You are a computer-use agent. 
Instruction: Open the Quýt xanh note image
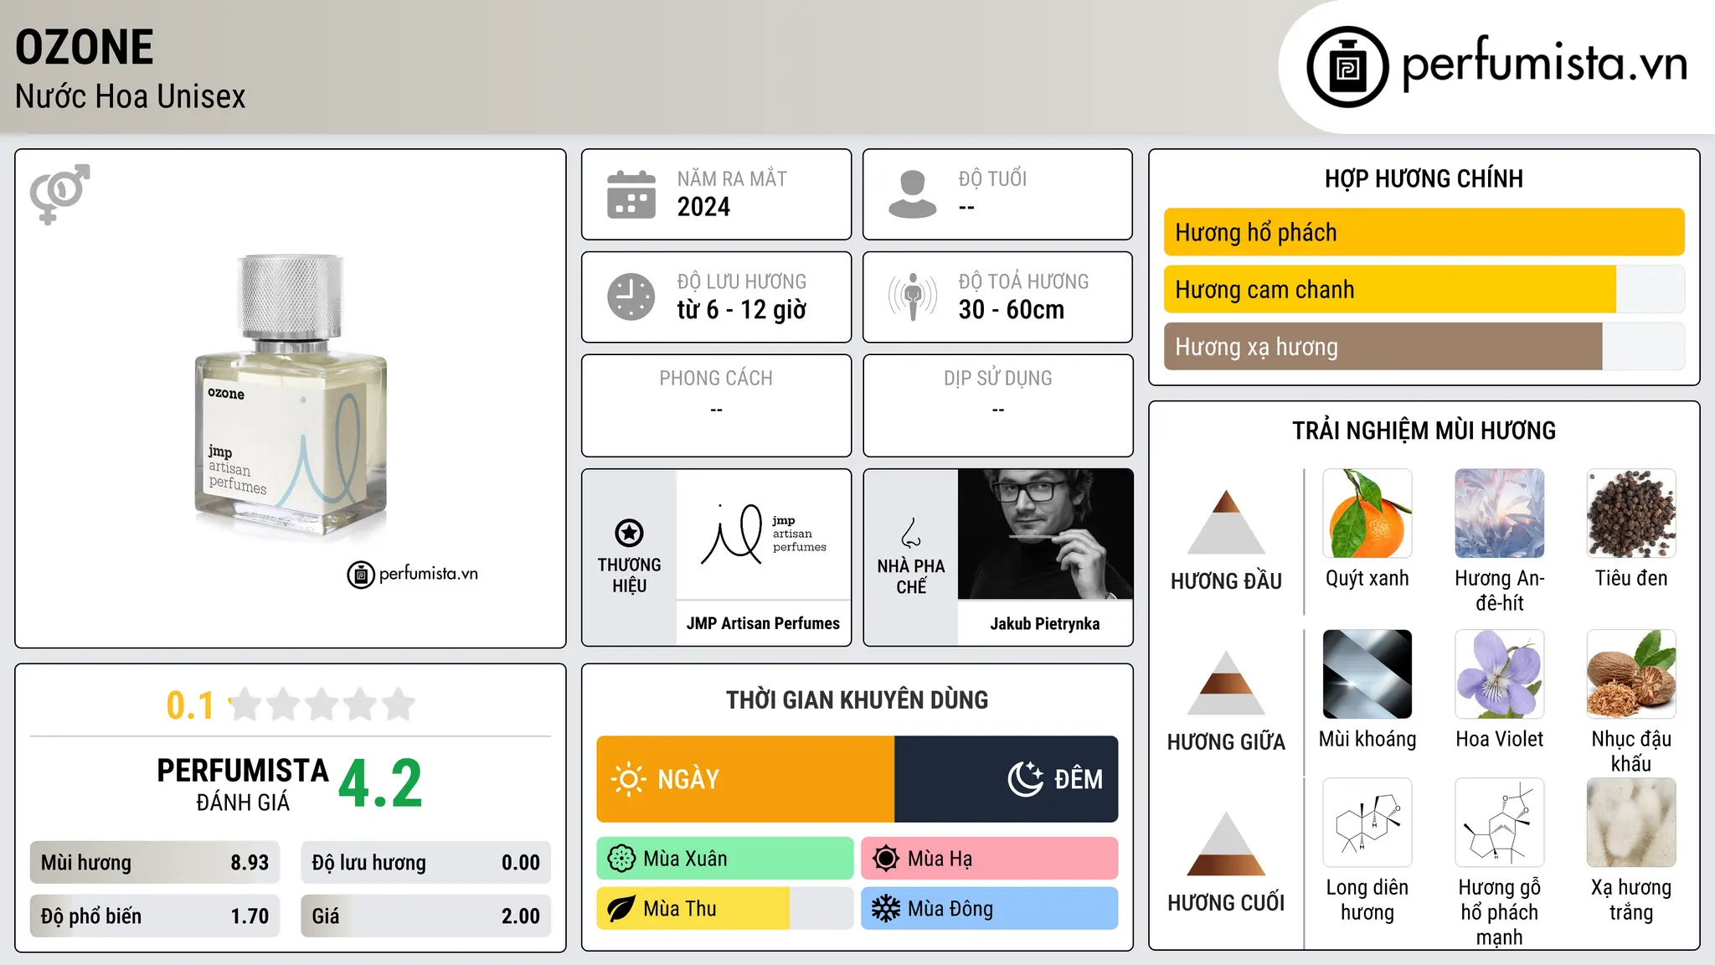pos(1367,513)
